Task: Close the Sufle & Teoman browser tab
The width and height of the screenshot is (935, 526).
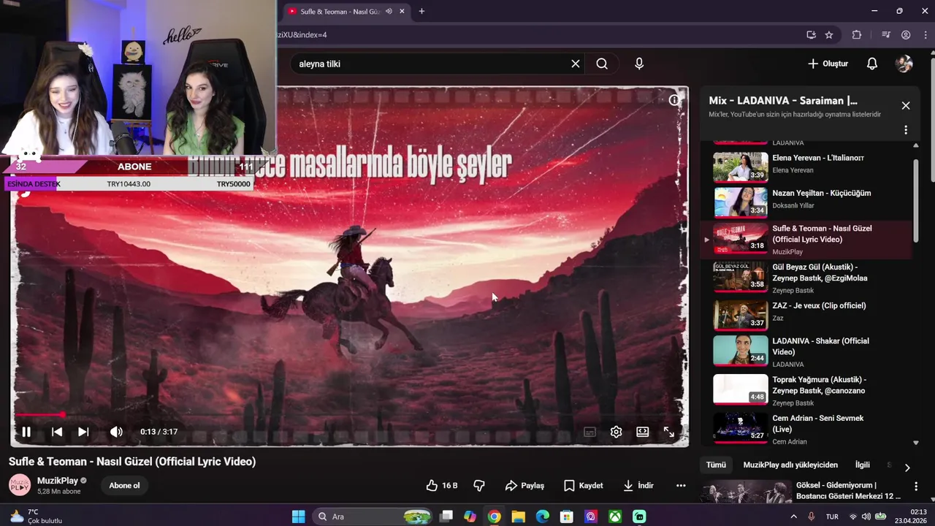Action: point(402,11)
